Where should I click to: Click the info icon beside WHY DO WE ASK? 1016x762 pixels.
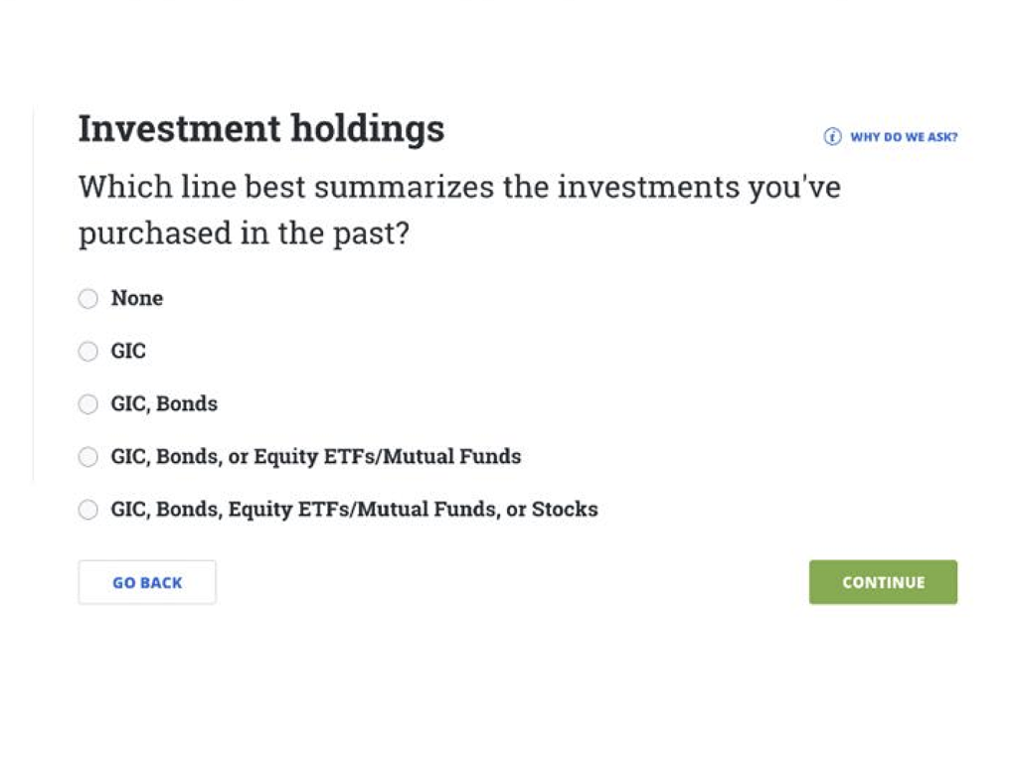pos(831,136)
